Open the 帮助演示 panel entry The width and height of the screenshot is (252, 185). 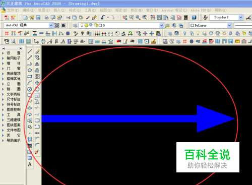(14, 140)
